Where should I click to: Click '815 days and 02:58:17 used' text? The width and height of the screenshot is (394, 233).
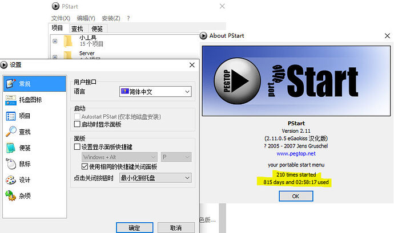click(x=296, y=182)
